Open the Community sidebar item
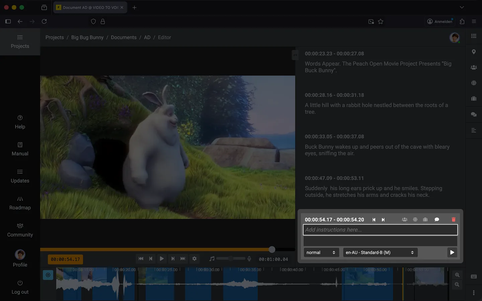 click(20, 230)
